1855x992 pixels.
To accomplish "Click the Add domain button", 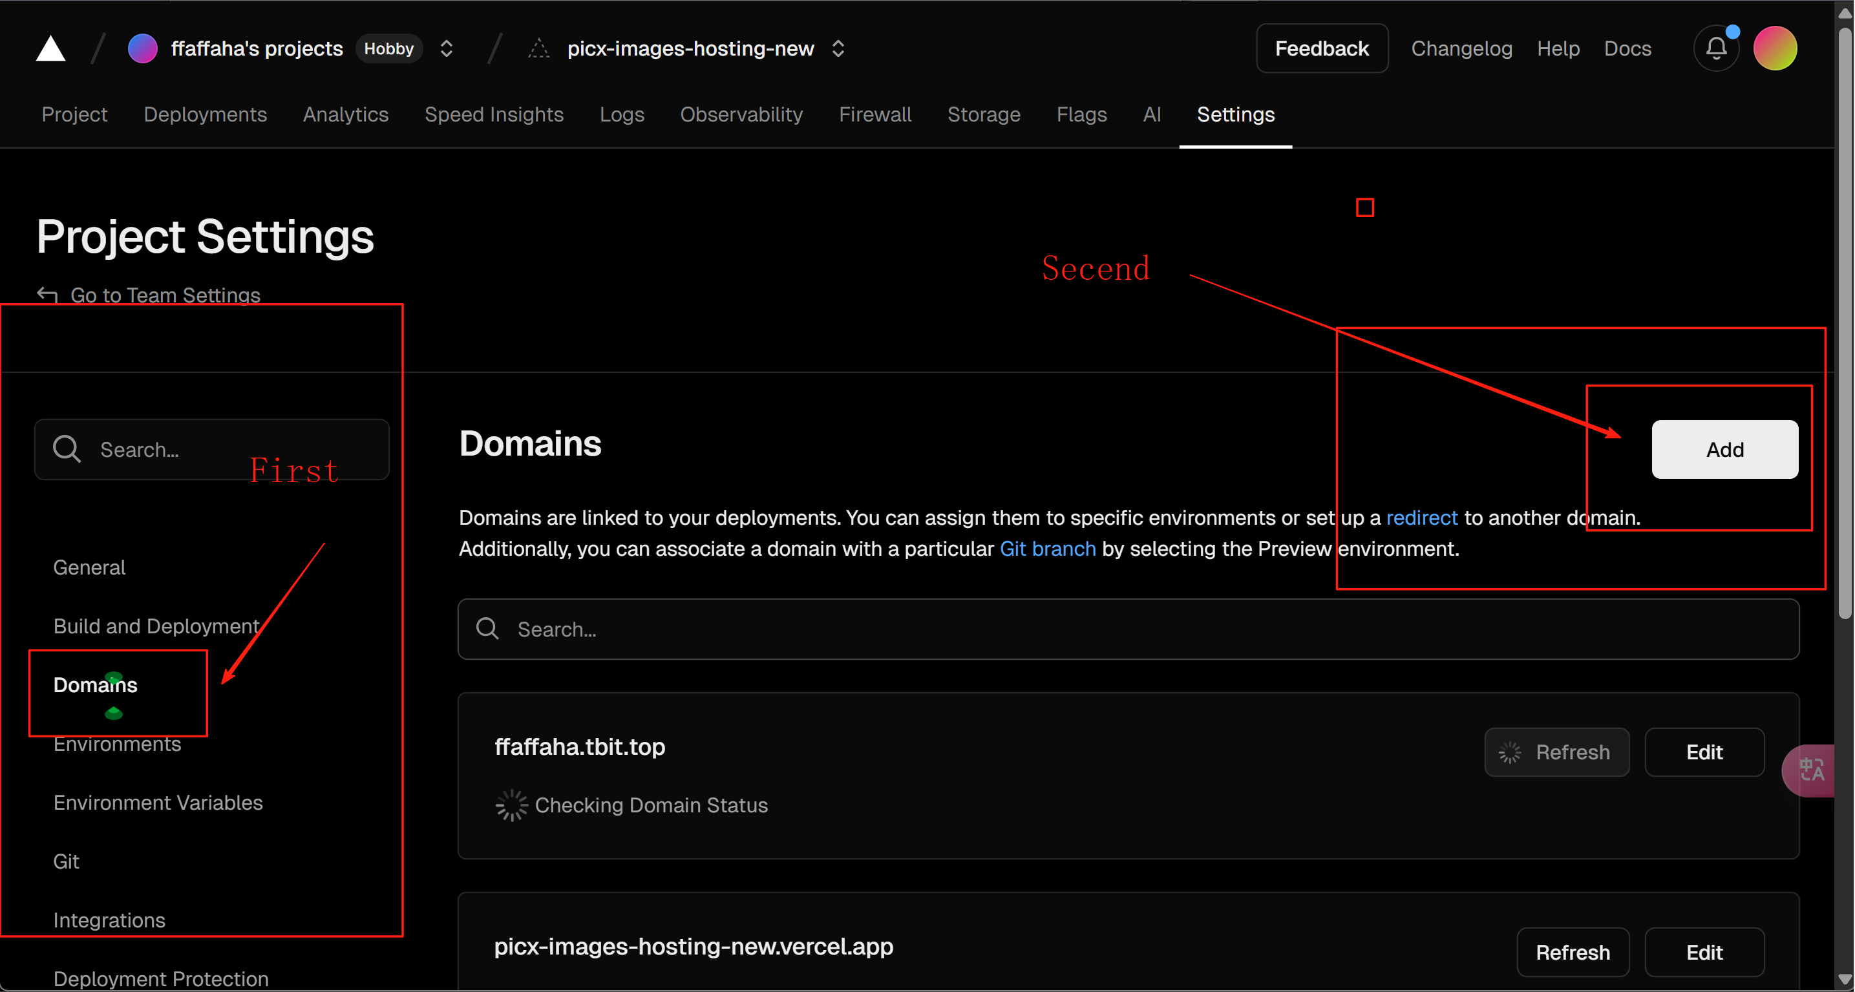I will click(x=1724, y=449).
